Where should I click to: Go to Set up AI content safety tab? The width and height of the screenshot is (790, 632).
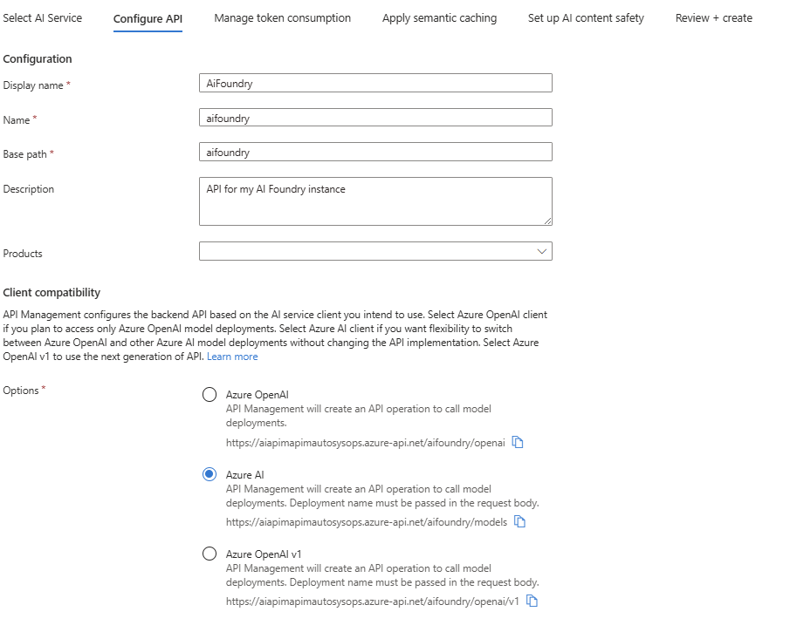tap(586, 18)
